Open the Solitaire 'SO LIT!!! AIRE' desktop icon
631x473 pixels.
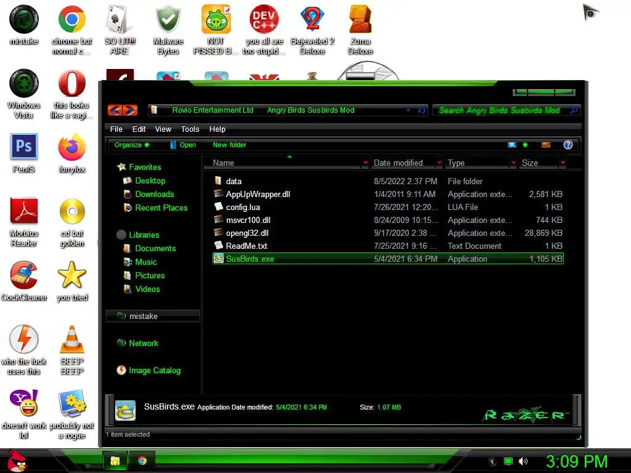click(119, 19)
